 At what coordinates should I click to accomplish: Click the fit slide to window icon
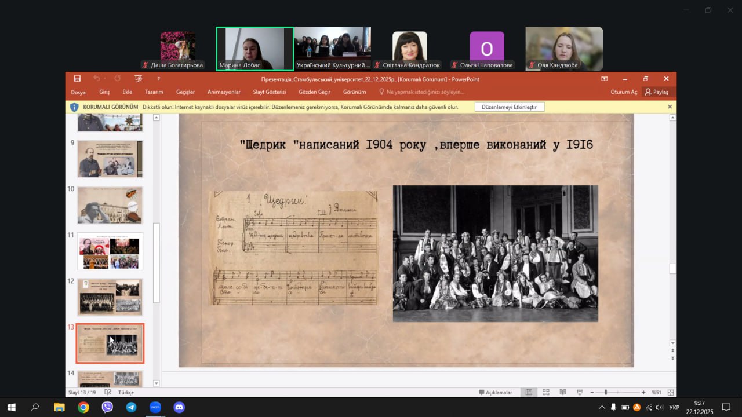[671, 392]
